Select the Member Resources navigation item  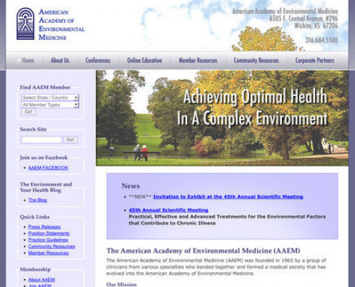pos(198,61)
